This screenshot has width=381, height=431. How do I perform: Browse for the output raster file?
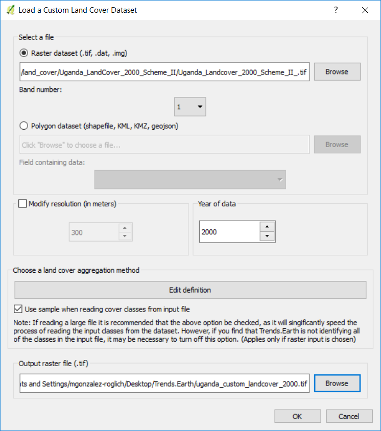point(337,384)
